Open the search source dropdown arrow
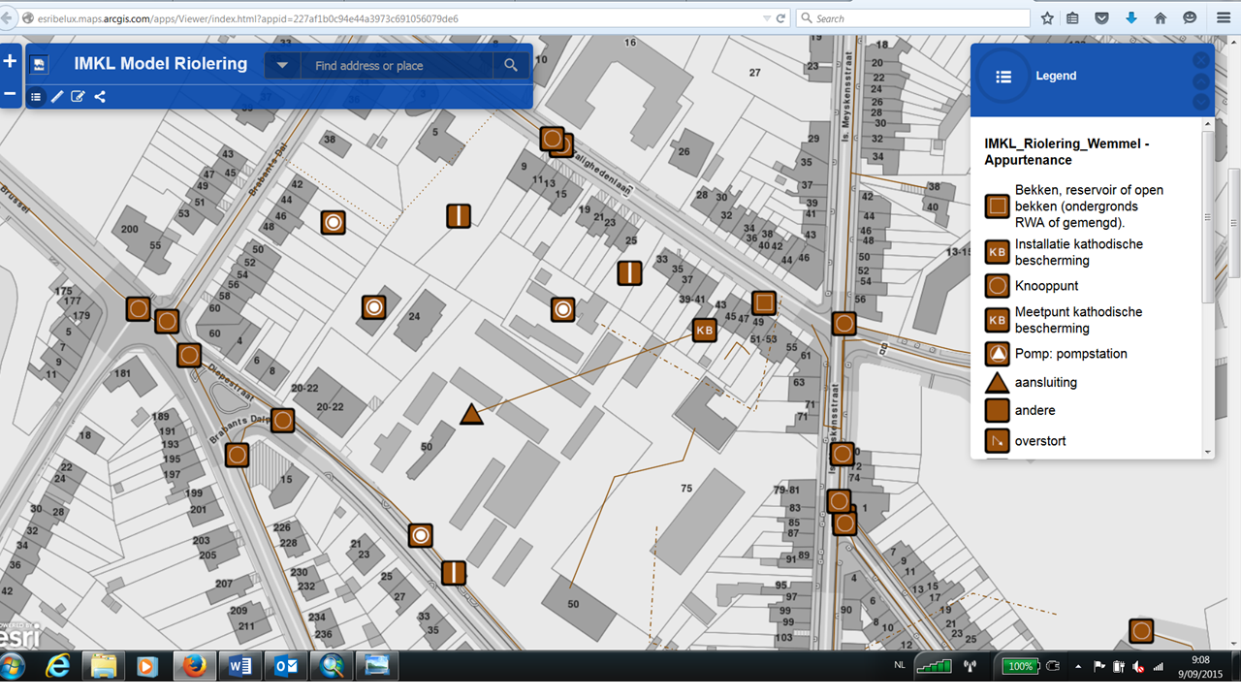 [x=282, y=65]
